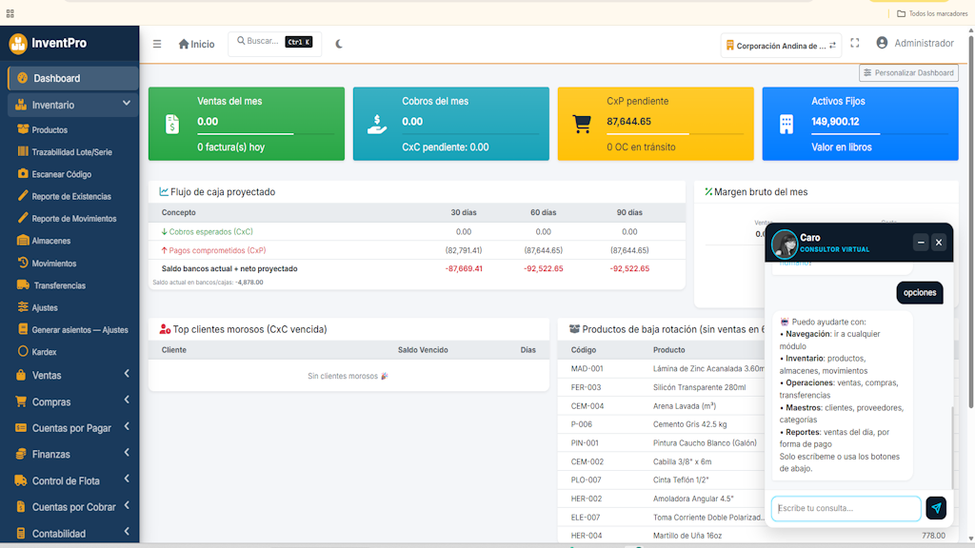This screenshot has width=975, height=548.
Task: Click the CxP pendiente progress bar
Action: (675, 133)
